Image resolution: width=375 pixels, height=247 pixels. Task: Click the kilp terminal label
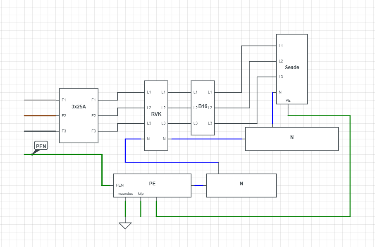tap(141, 193)
